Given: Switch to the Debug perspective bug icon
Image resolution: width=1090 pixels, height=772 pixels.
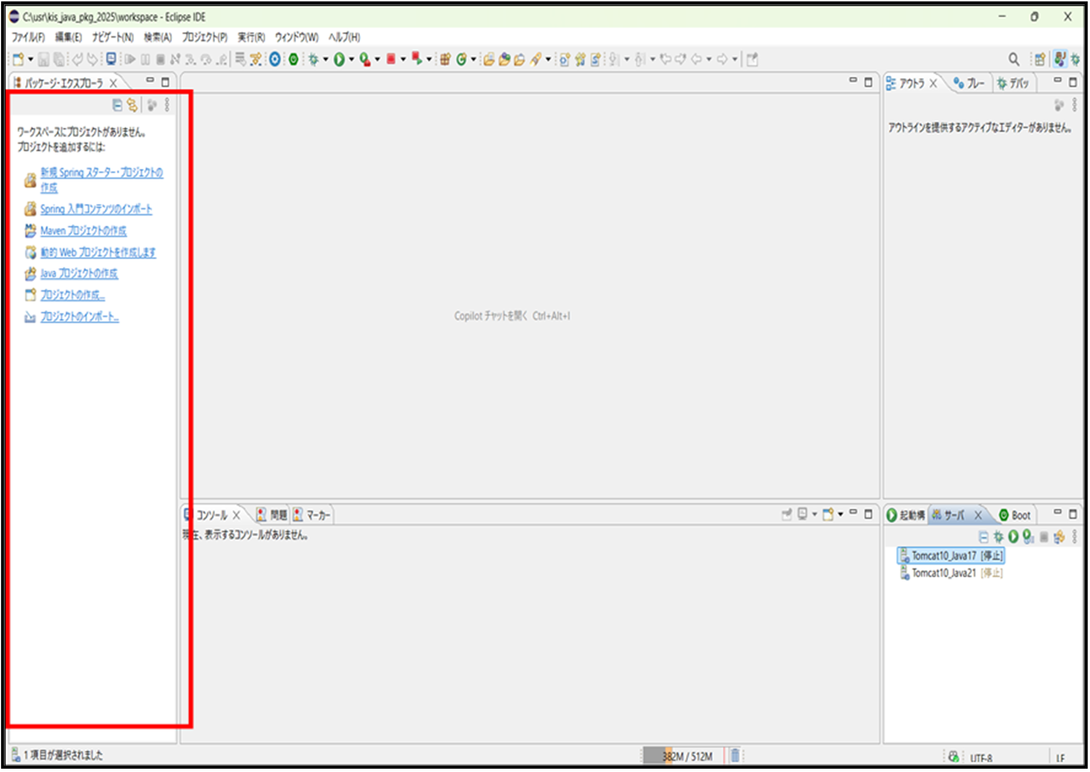Looking at the screenshot, I should [1076, 59].
